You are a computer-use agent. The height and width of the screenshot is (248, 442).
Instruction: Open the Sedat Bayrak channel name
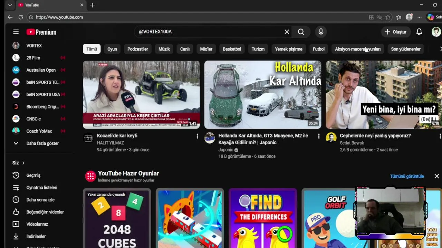pyautogui.click(x=352, y=143)
